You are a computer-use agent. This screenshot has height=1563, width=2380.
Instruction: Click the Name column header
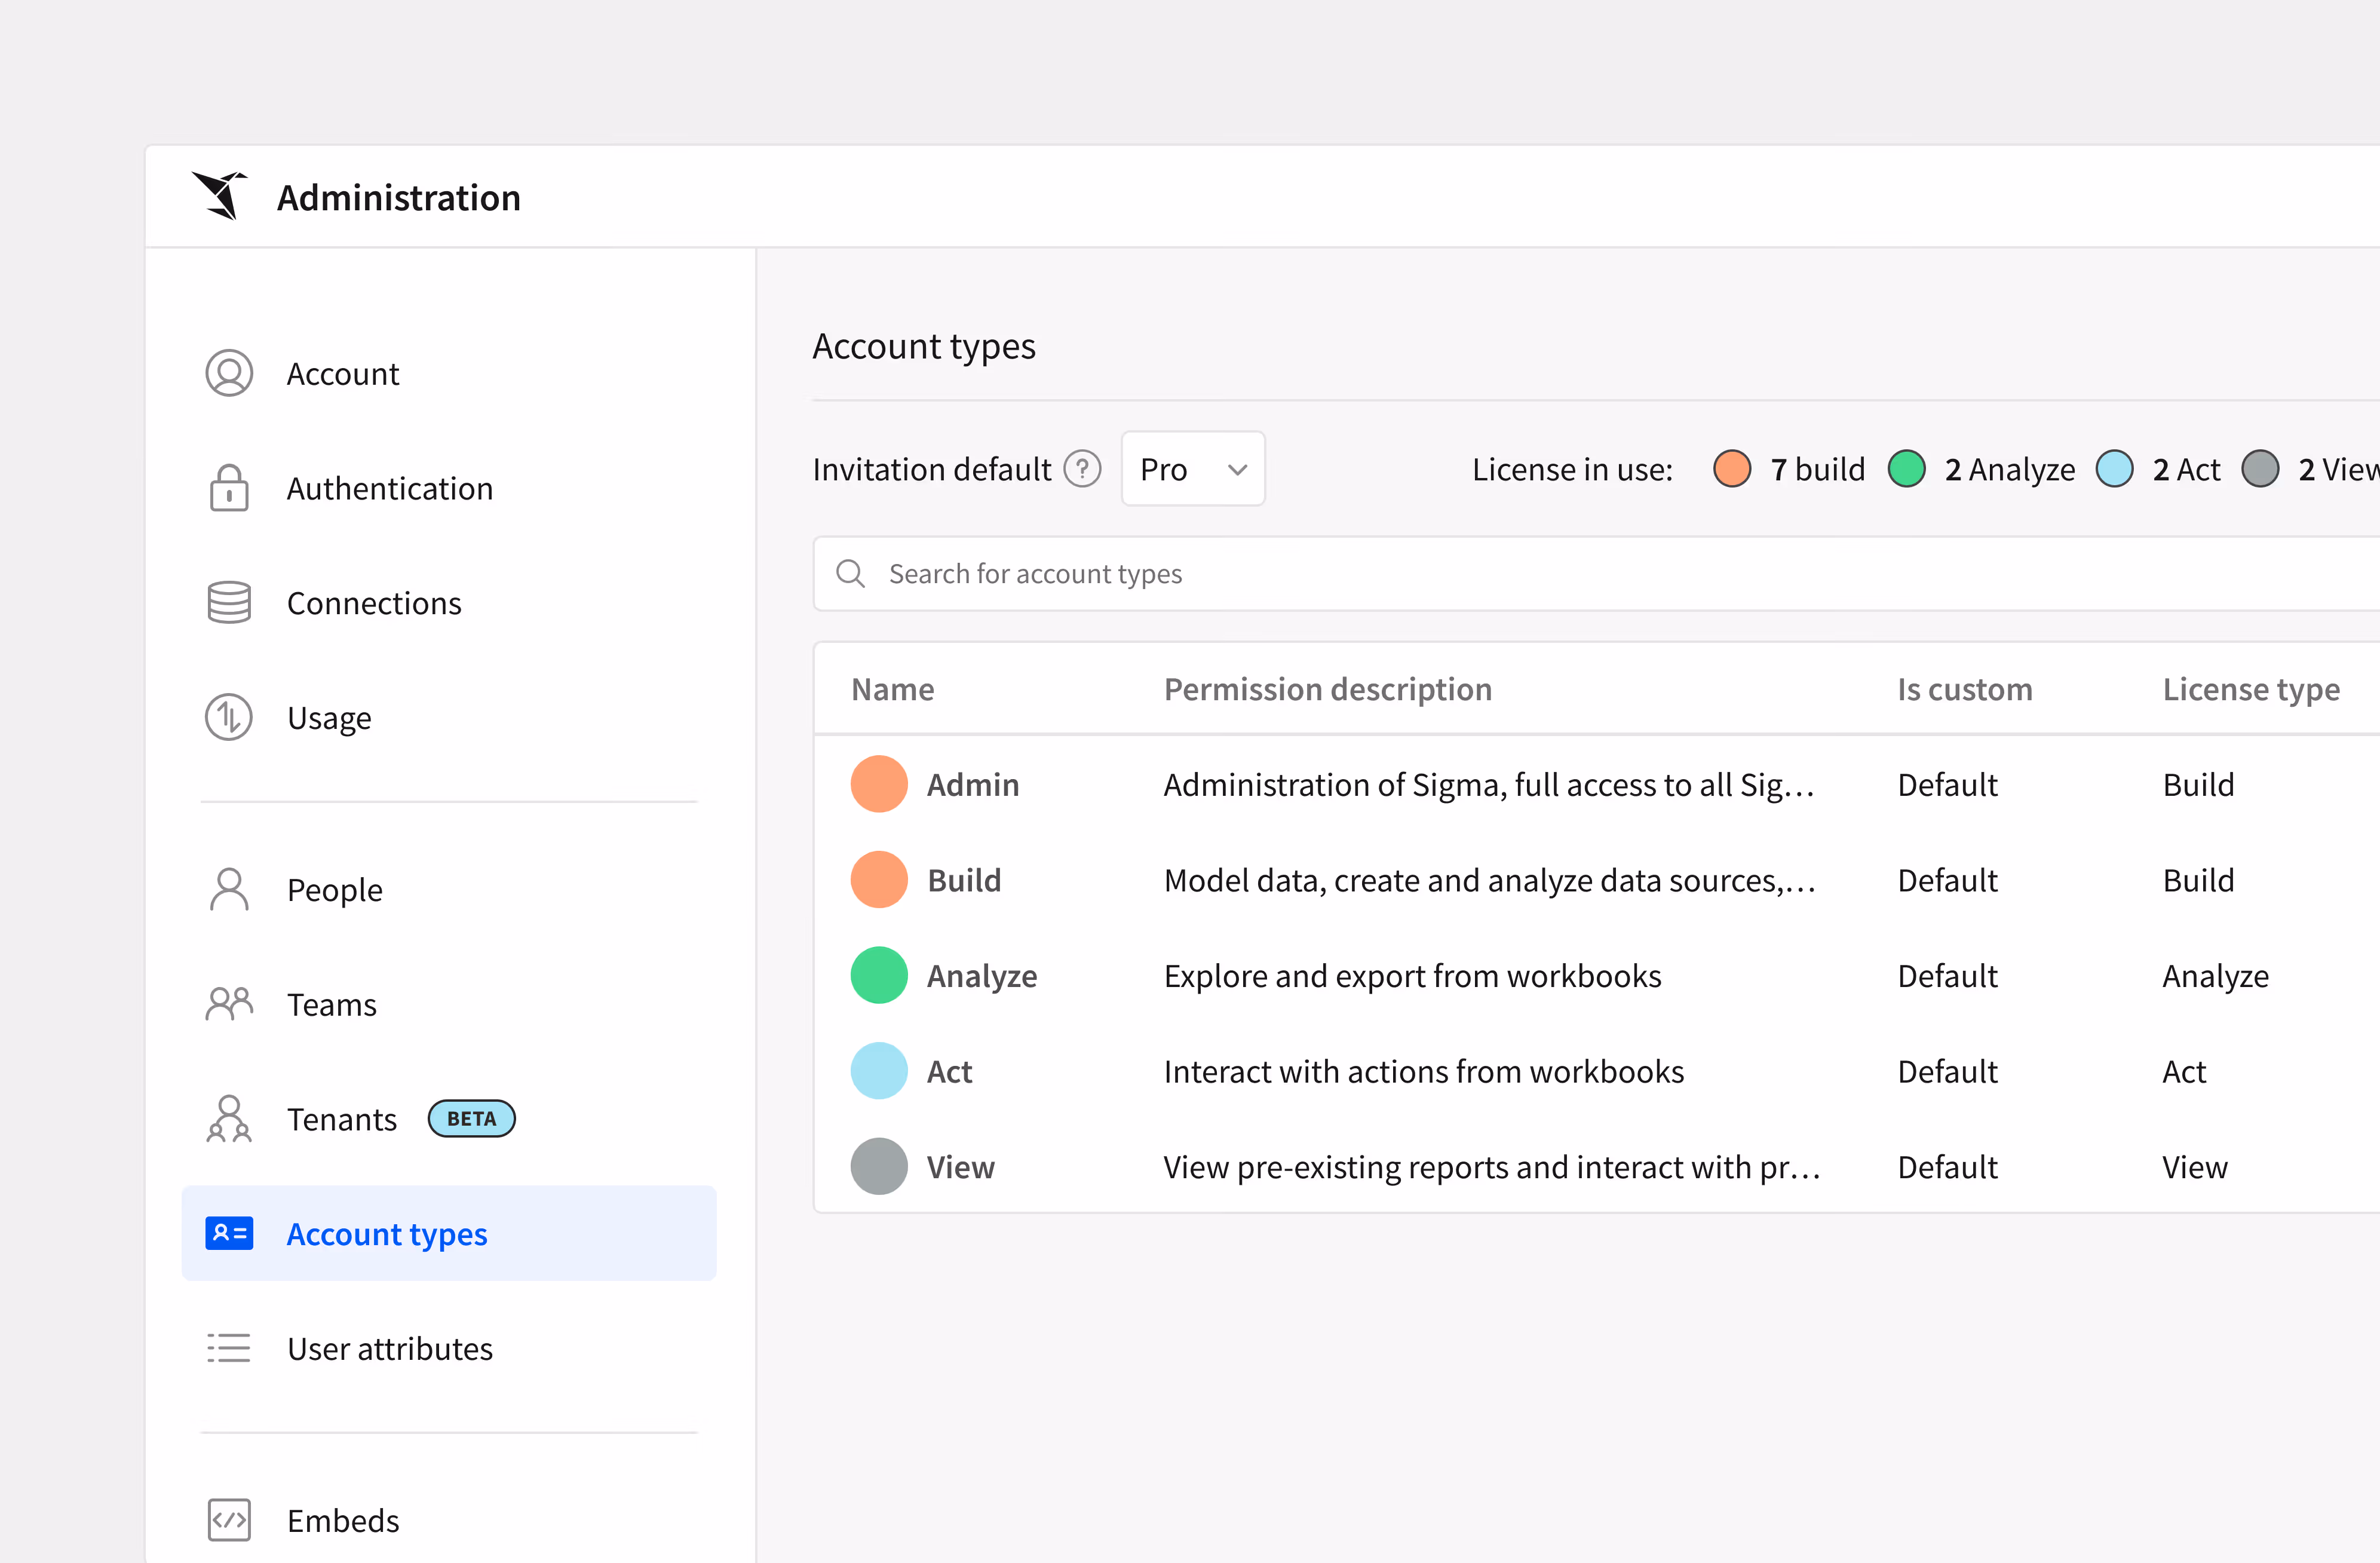click(x=893, y=690)
